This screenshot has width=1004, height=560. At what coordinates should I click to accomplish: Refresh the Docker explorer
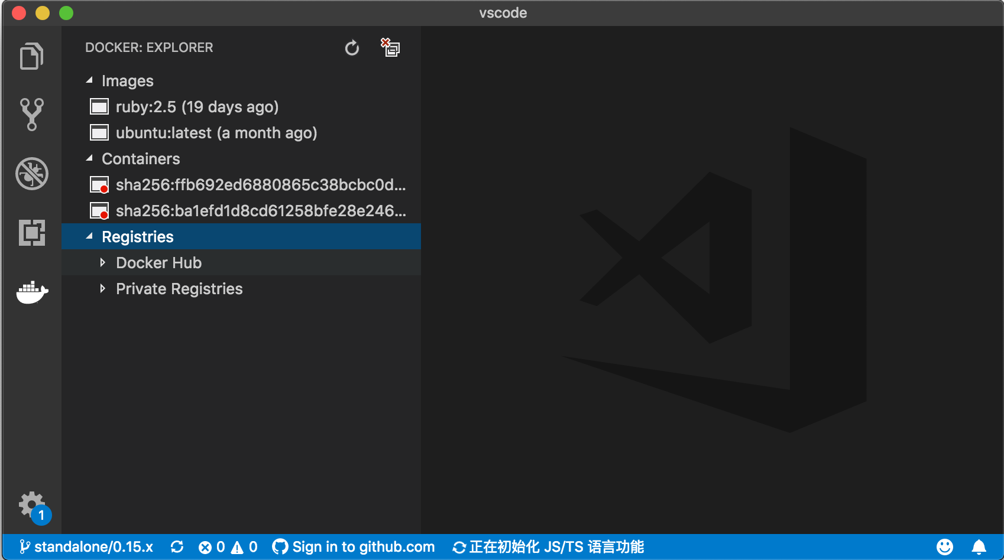(x=352, y=48)
